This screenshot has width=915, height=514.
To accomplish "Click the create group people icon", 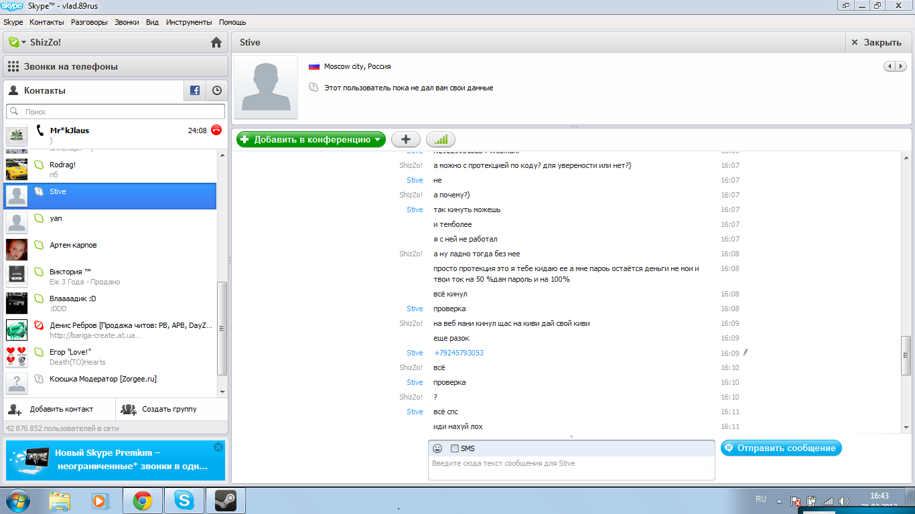I will (x=129, y=409).
